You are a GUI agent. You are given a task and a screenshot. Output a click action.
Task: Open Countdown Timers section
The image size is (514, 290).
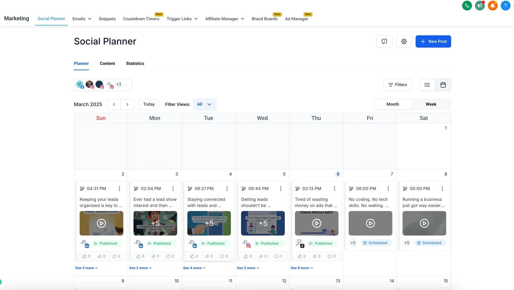point(141,19)
